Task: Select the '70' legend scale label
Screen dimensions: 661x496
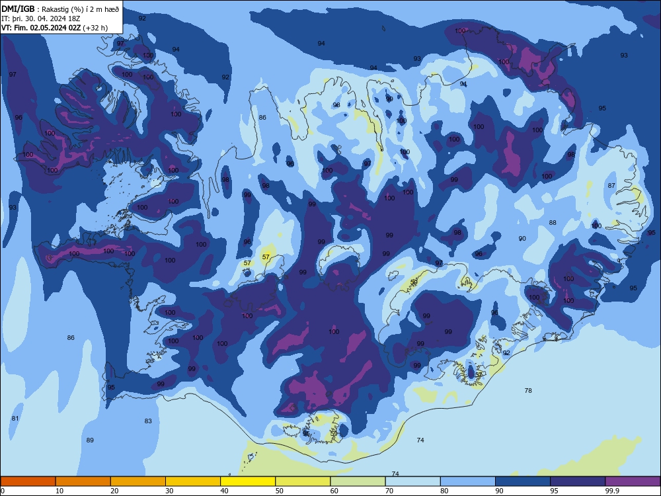Action: tap(389, 491)
